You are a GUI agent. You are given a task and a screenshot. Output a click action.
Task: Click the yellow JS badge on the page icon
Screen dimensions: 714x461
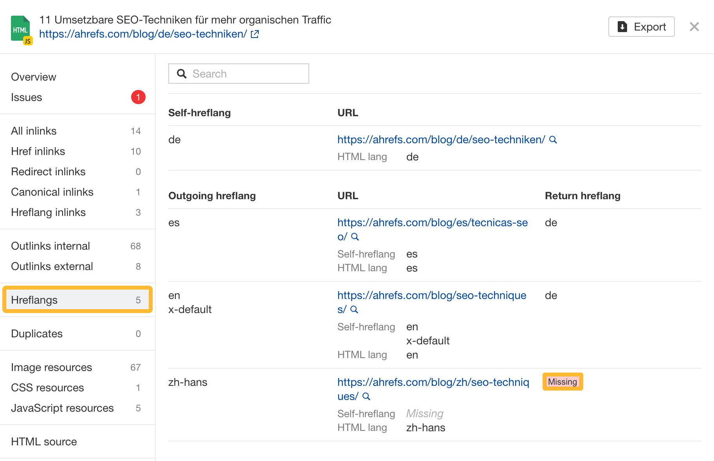(27, 40)
